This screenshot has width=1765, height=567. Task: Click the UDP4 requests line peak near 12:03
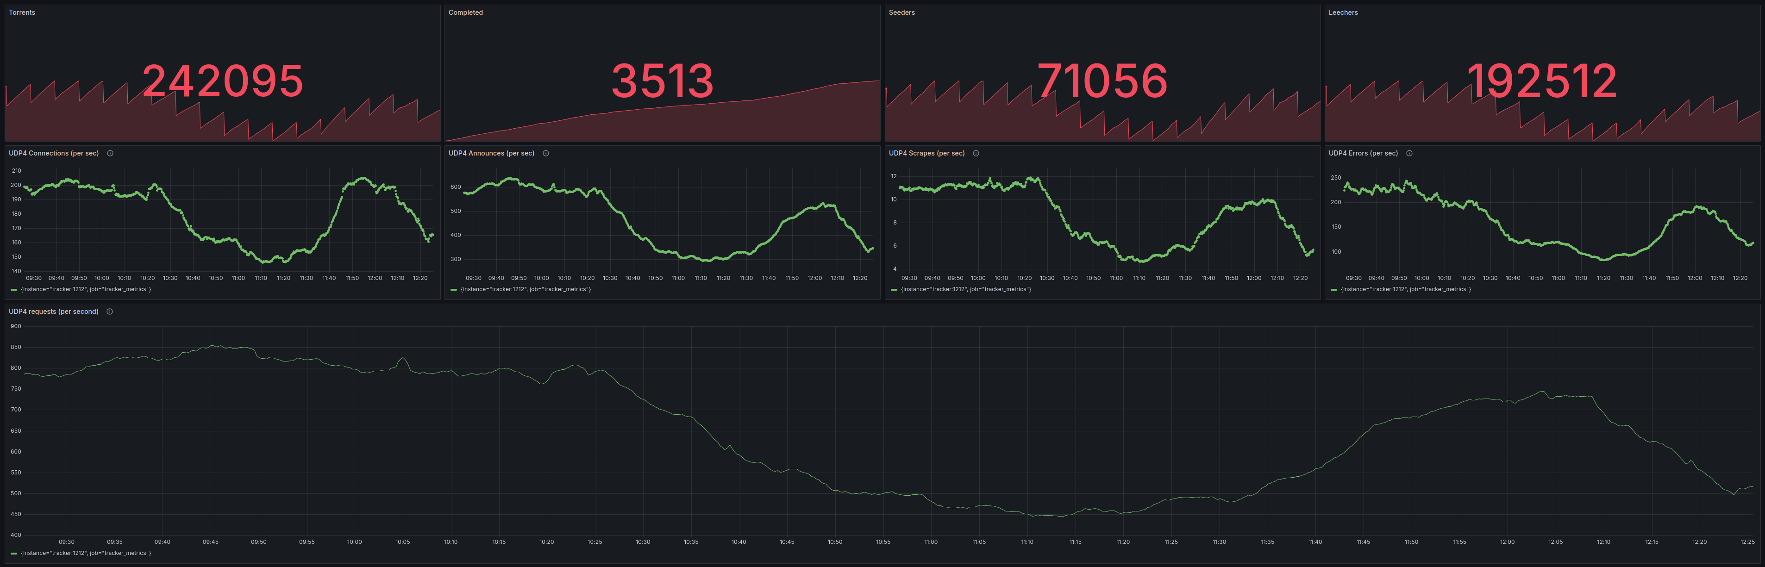coord(1542,392)
